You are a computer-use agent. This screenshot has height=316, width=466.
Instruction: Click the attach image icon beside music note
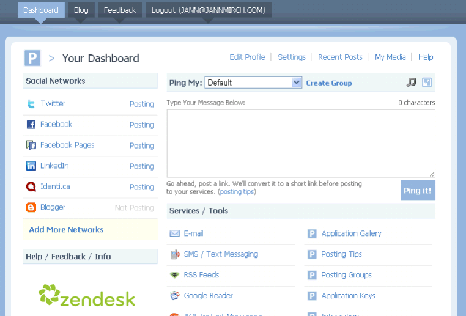(x=427, y=83)
